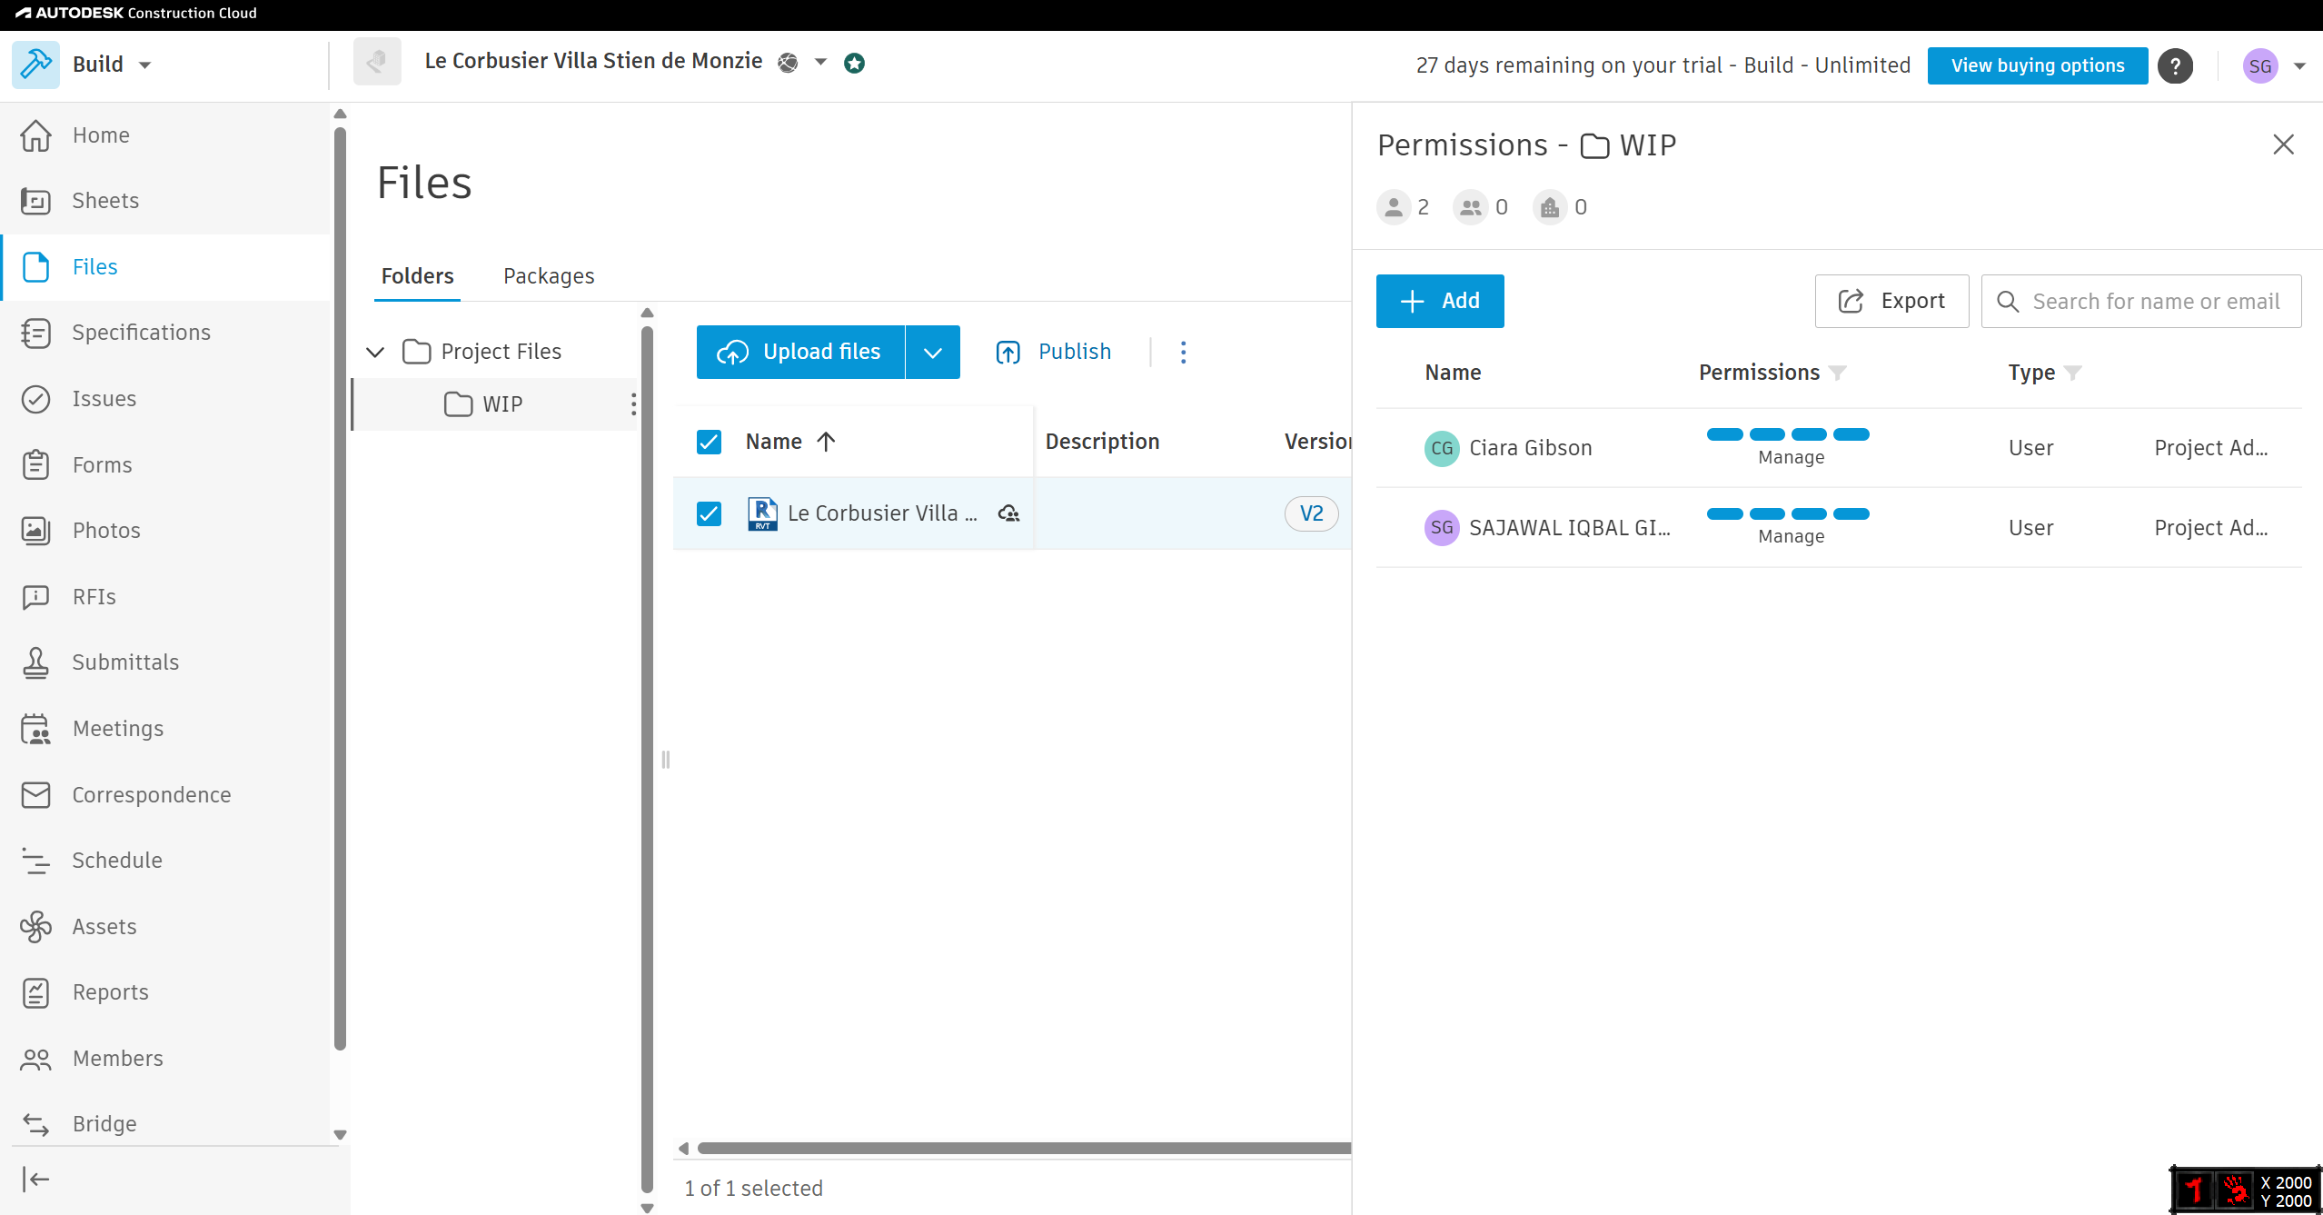Image resolution: width=2323 pixels, height=1215 pixels.
Task: Click the cloud model icon on file row
Action: 1008,514
